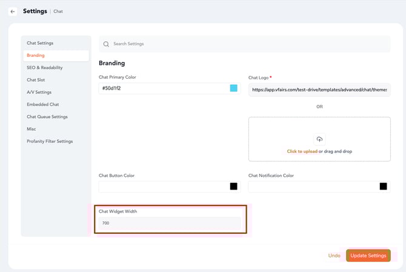Open Chat Settings in sidebar
406x272 pixels.
click(40, 43)
